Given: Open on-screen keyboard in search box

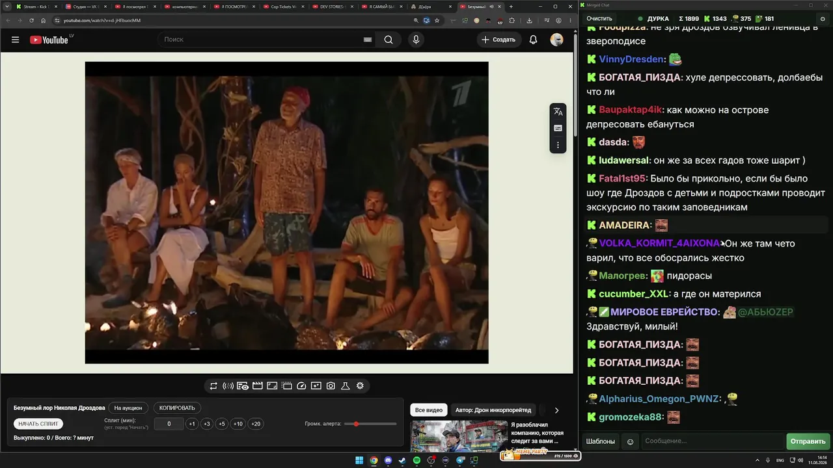Looking at the screenshot, I should (x=368, y=40).
